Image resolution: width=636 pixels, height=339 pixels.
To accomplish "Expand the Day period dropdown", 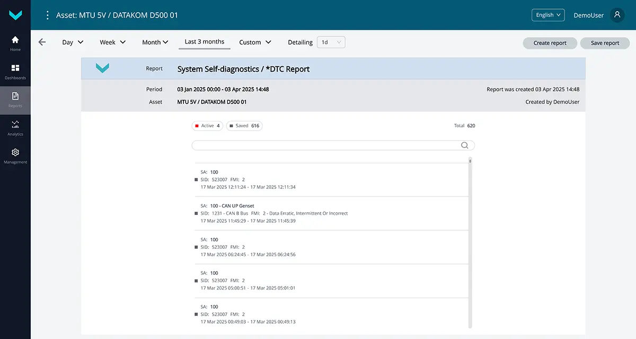I will point(73,42).
